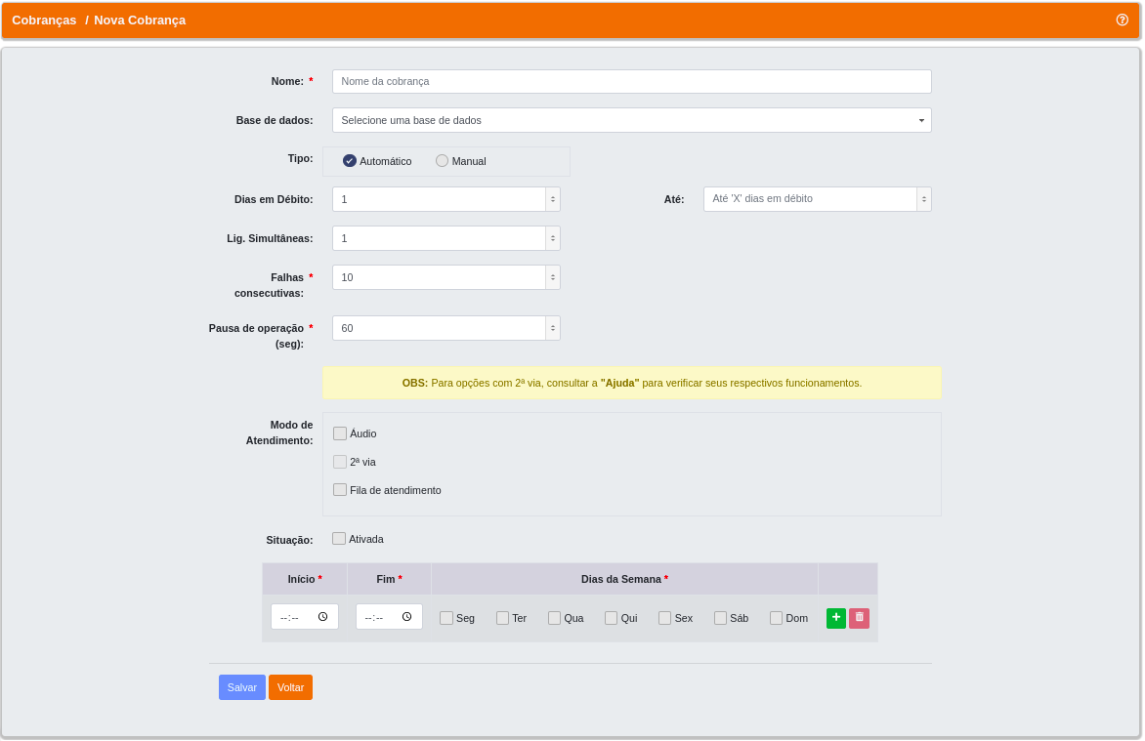Click the Tipo label
Screen dimensions: 1145x741
[x=300, y=158]
